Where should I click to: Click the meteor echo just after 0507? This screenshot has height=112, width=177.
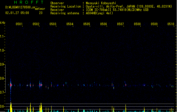pos(126,85)
